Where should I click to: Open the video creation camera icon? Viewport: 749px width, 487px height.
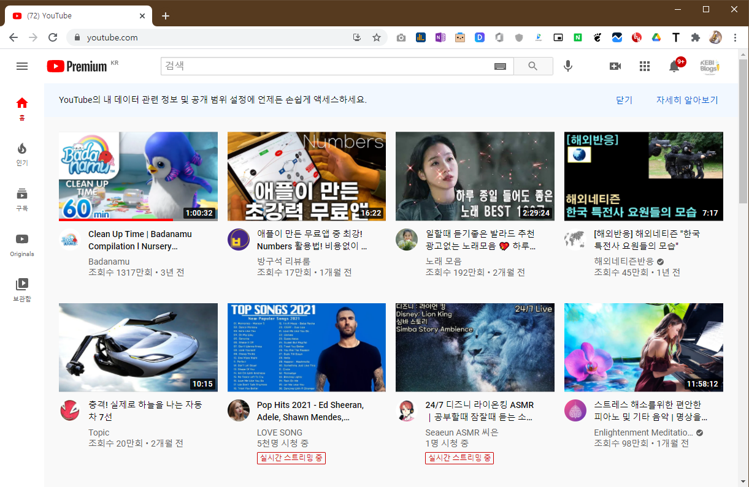click(615, 66)
